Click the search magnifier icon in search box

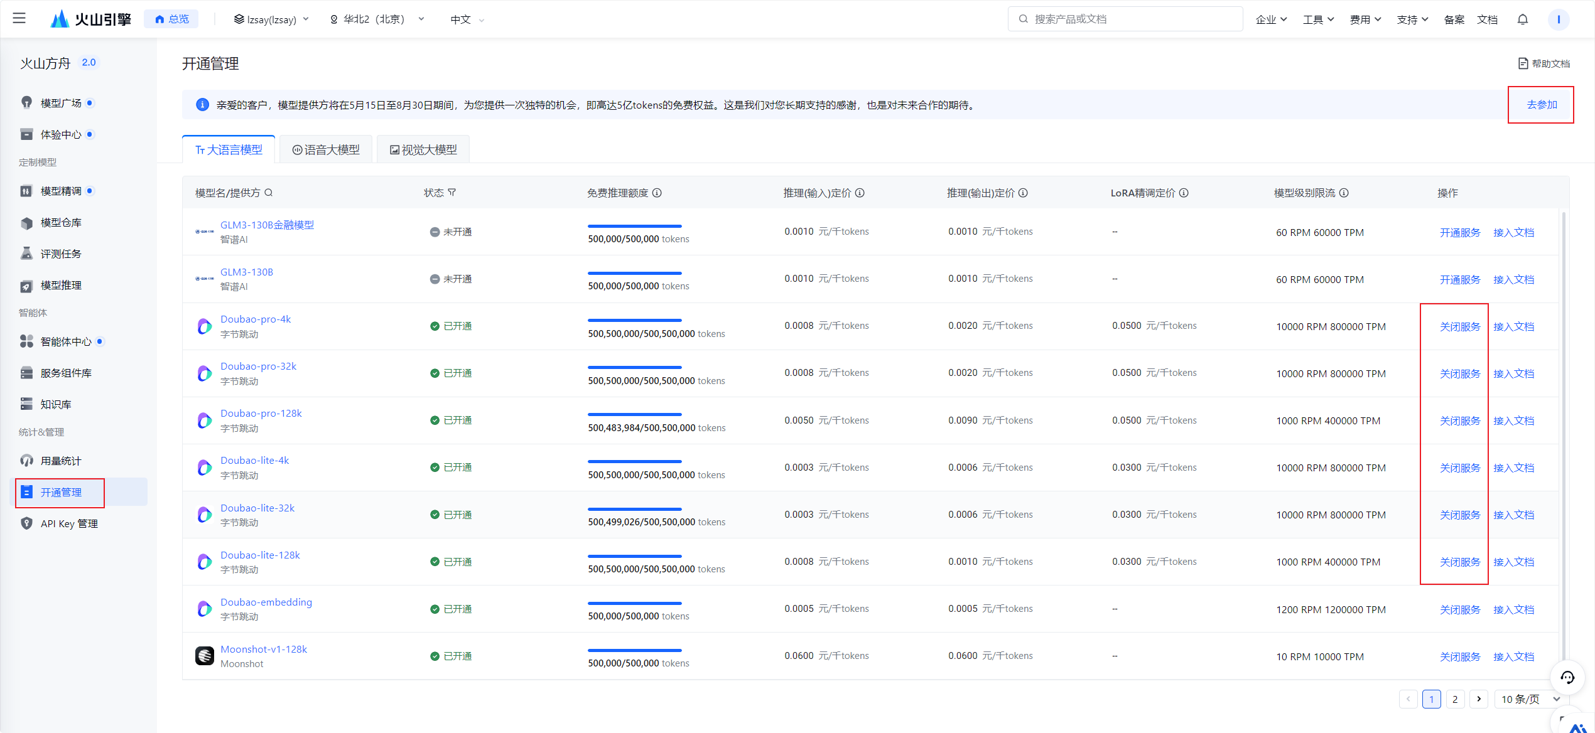click(1023, 19)
